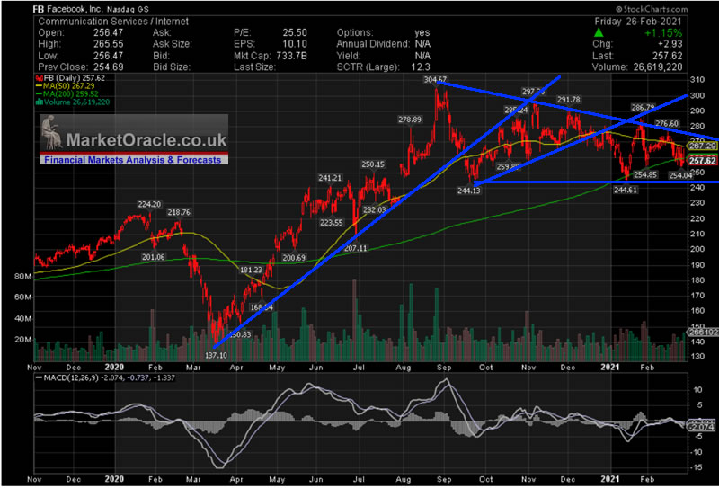Click the FB ticker symbol in the header

[39, 9]
